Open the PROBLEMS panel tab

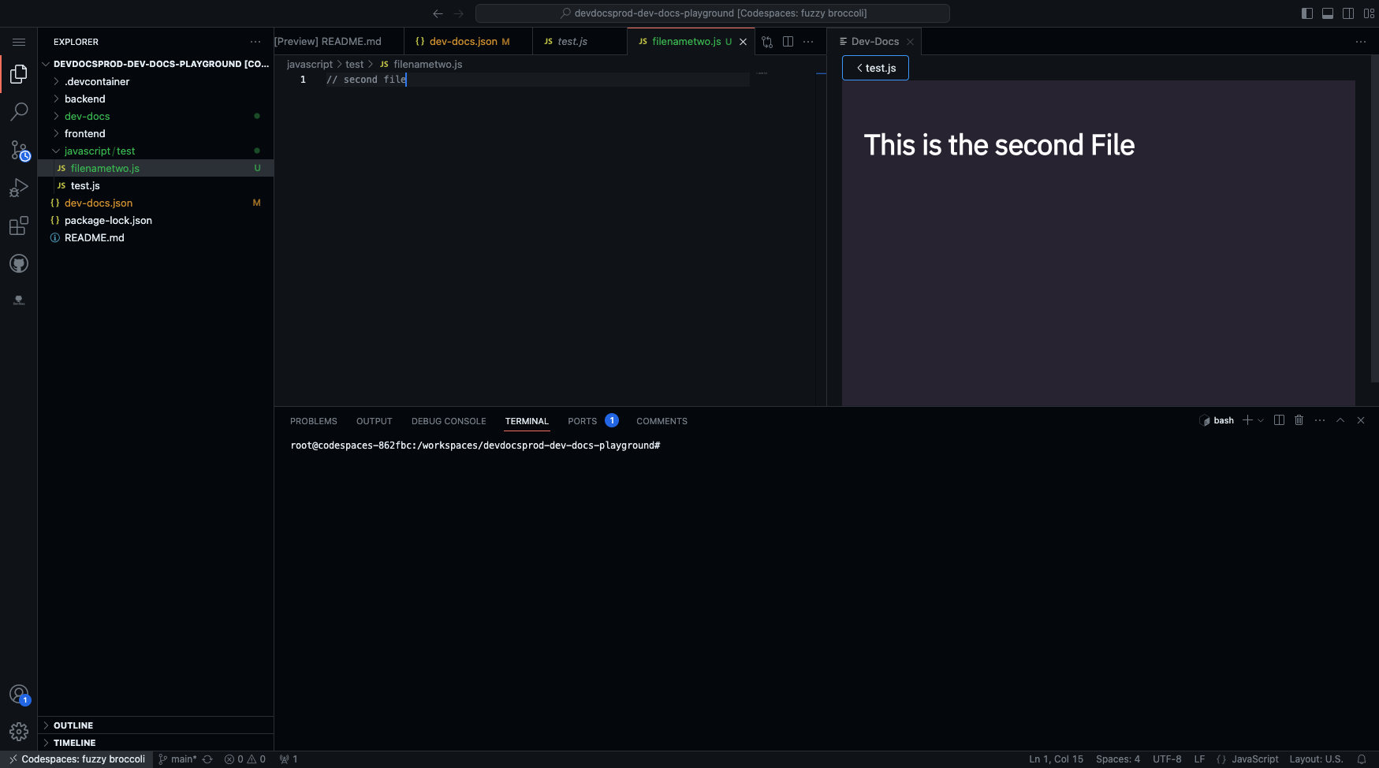(x=313, y=420)
